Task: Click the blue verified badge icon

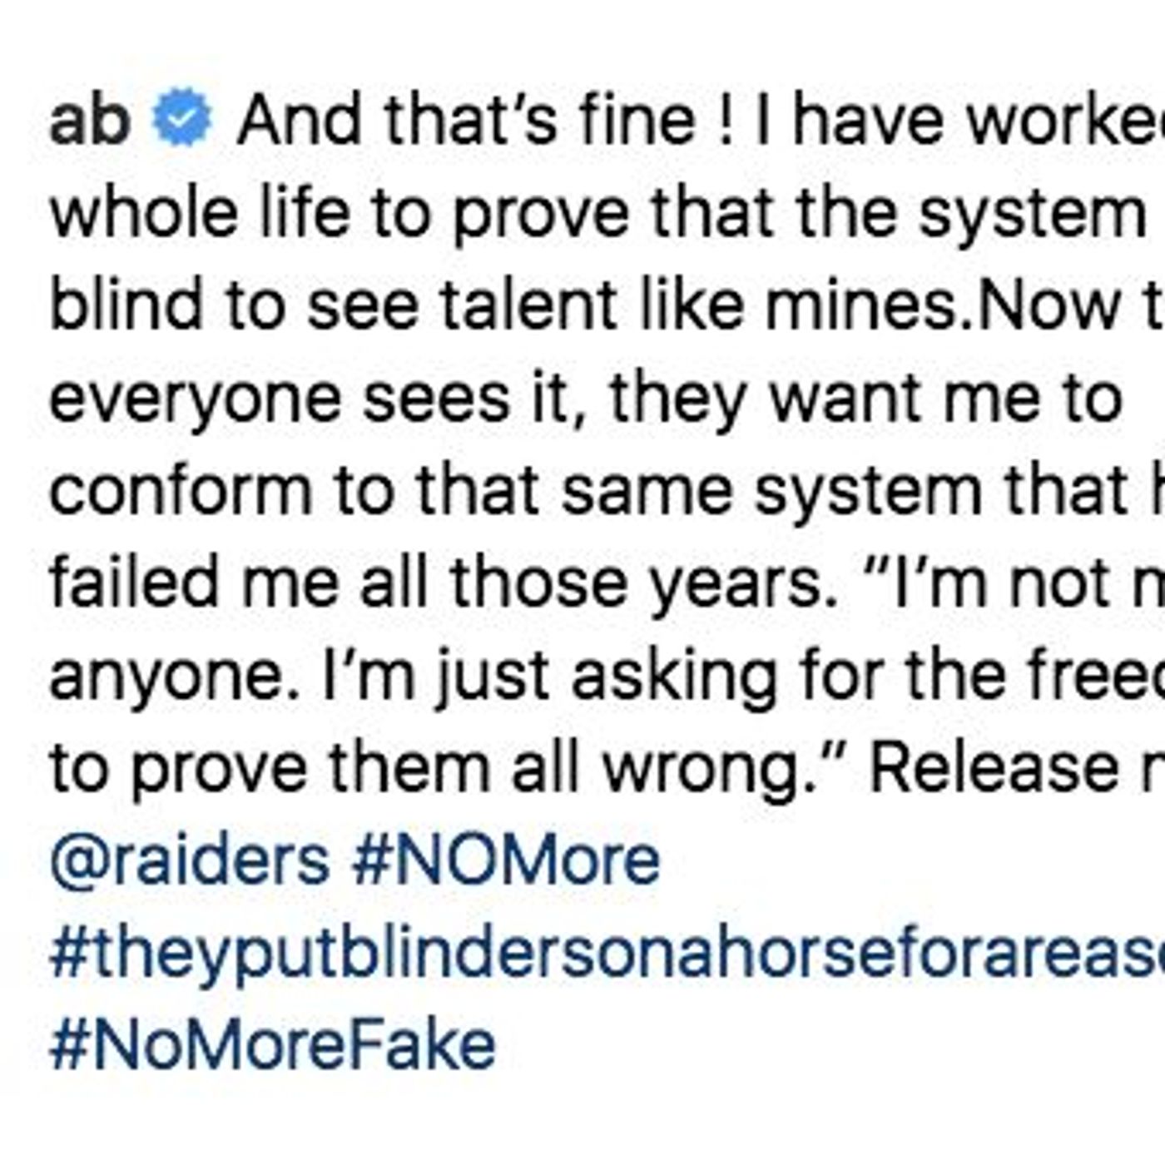Action: coord(182,121)
